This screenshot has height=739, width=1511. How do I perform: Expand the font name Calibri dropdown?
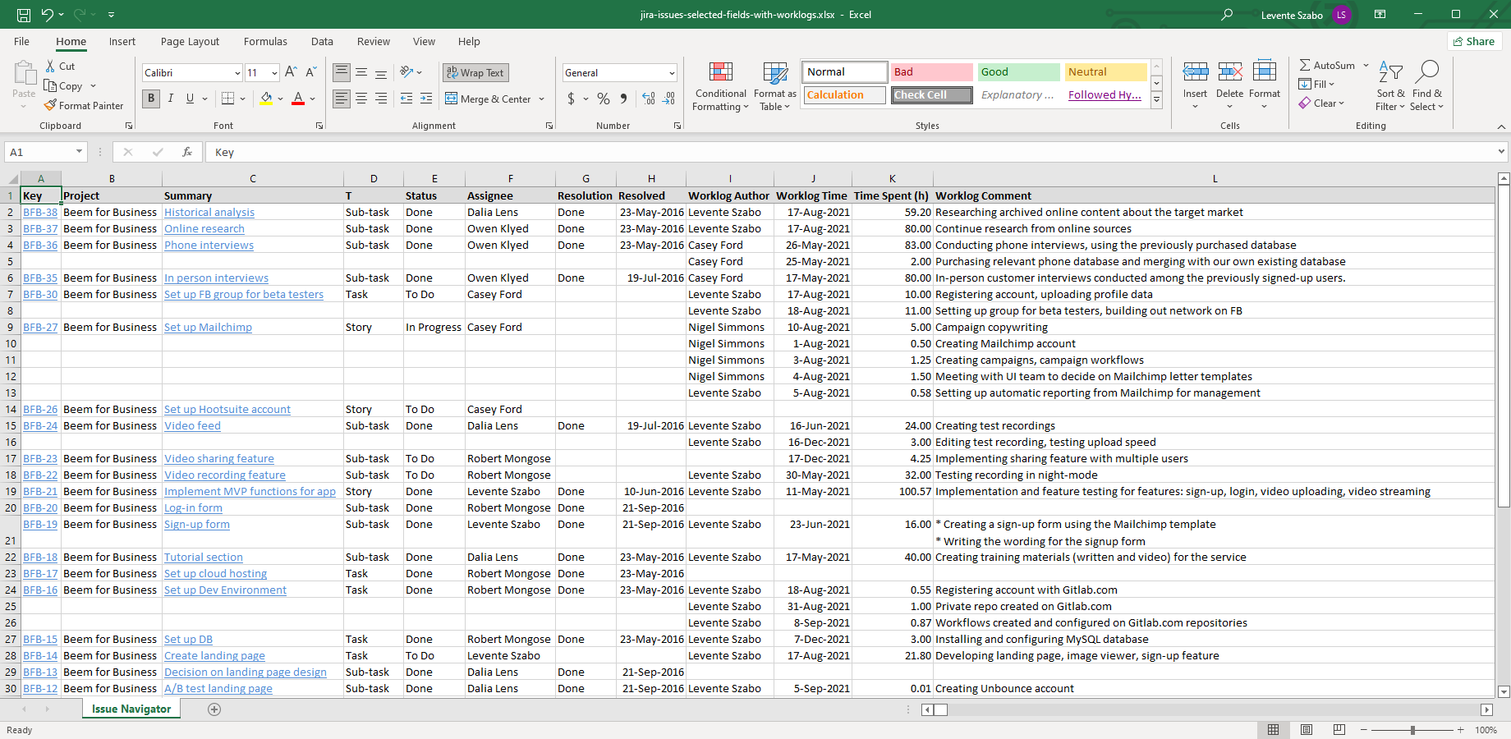coord(237,73)
